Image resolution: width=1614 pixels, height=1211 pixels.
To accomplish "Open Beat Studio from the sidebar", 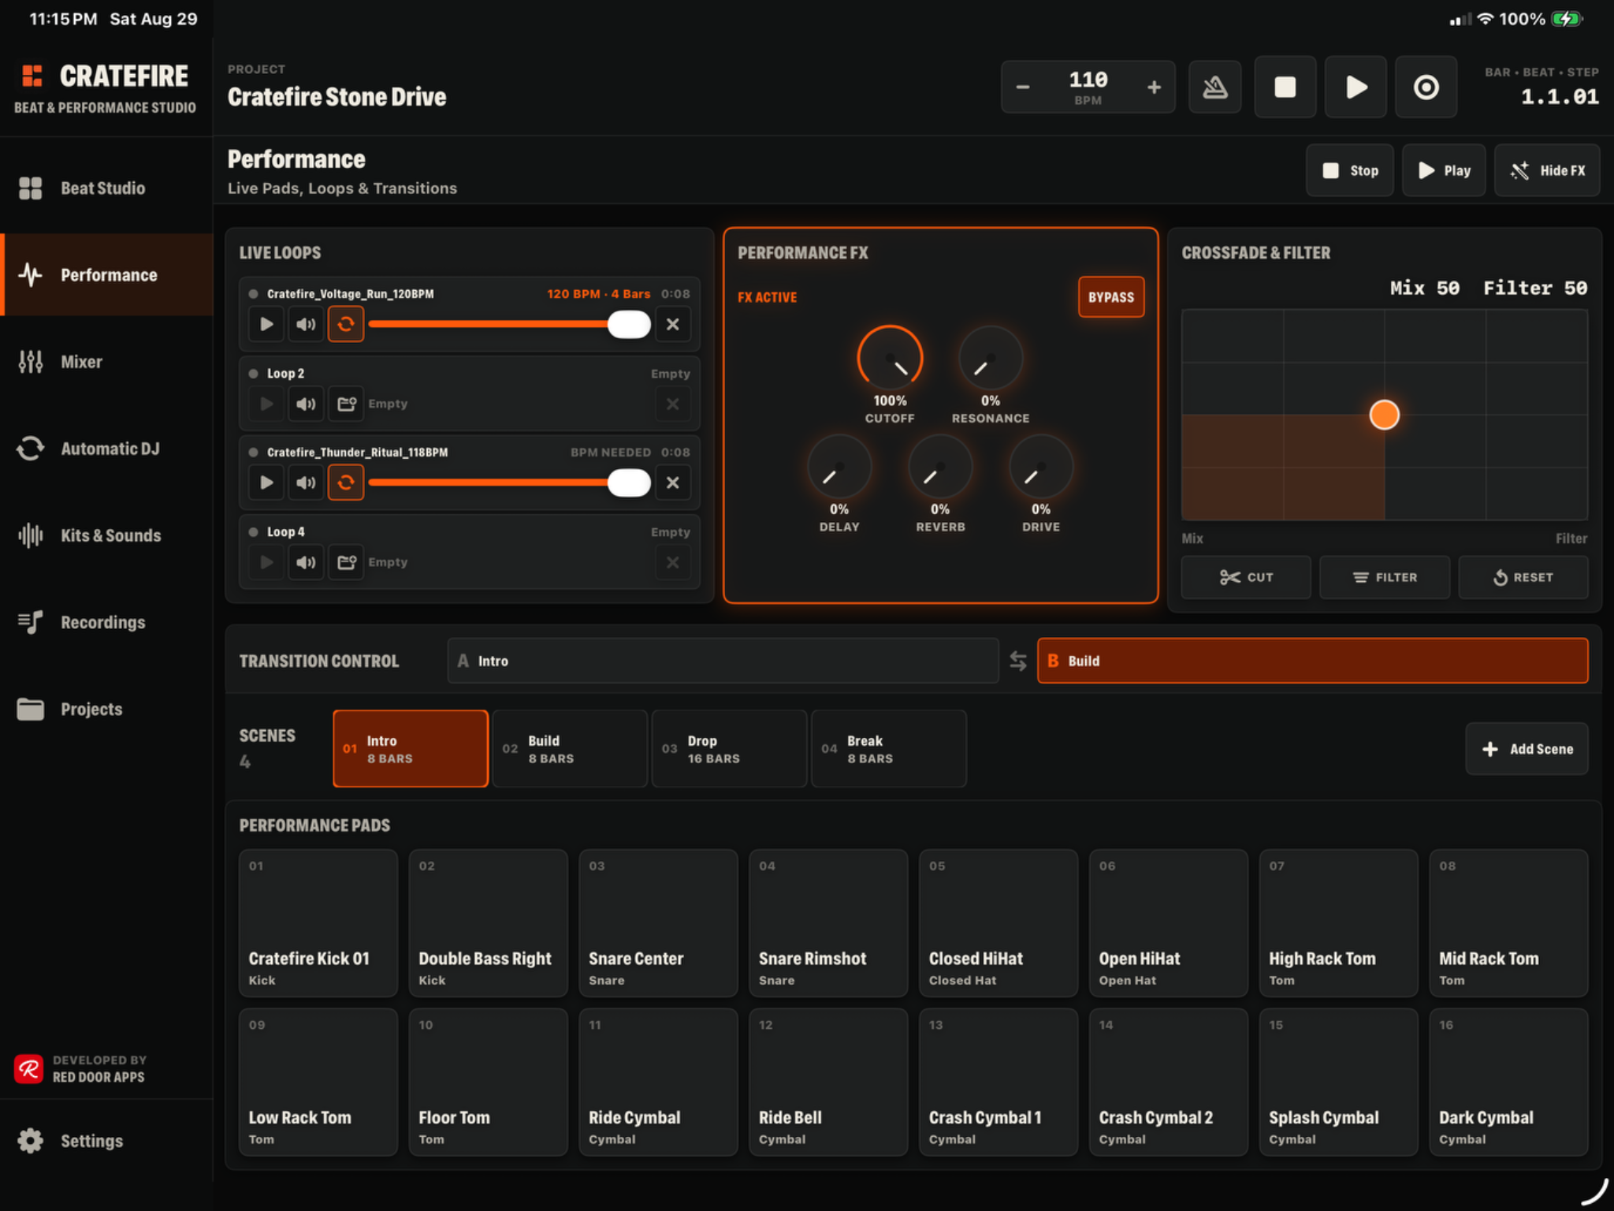I will click(x=106, y=188).
